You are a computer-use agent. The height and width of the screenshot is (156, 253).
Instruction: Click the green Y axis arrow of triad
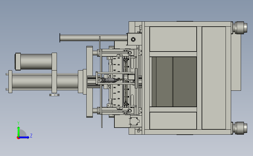tap(18, 132)
